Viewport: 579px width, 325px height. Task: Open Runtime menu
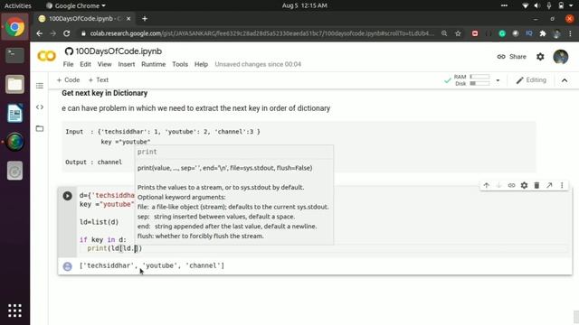[x=153, y=64]
